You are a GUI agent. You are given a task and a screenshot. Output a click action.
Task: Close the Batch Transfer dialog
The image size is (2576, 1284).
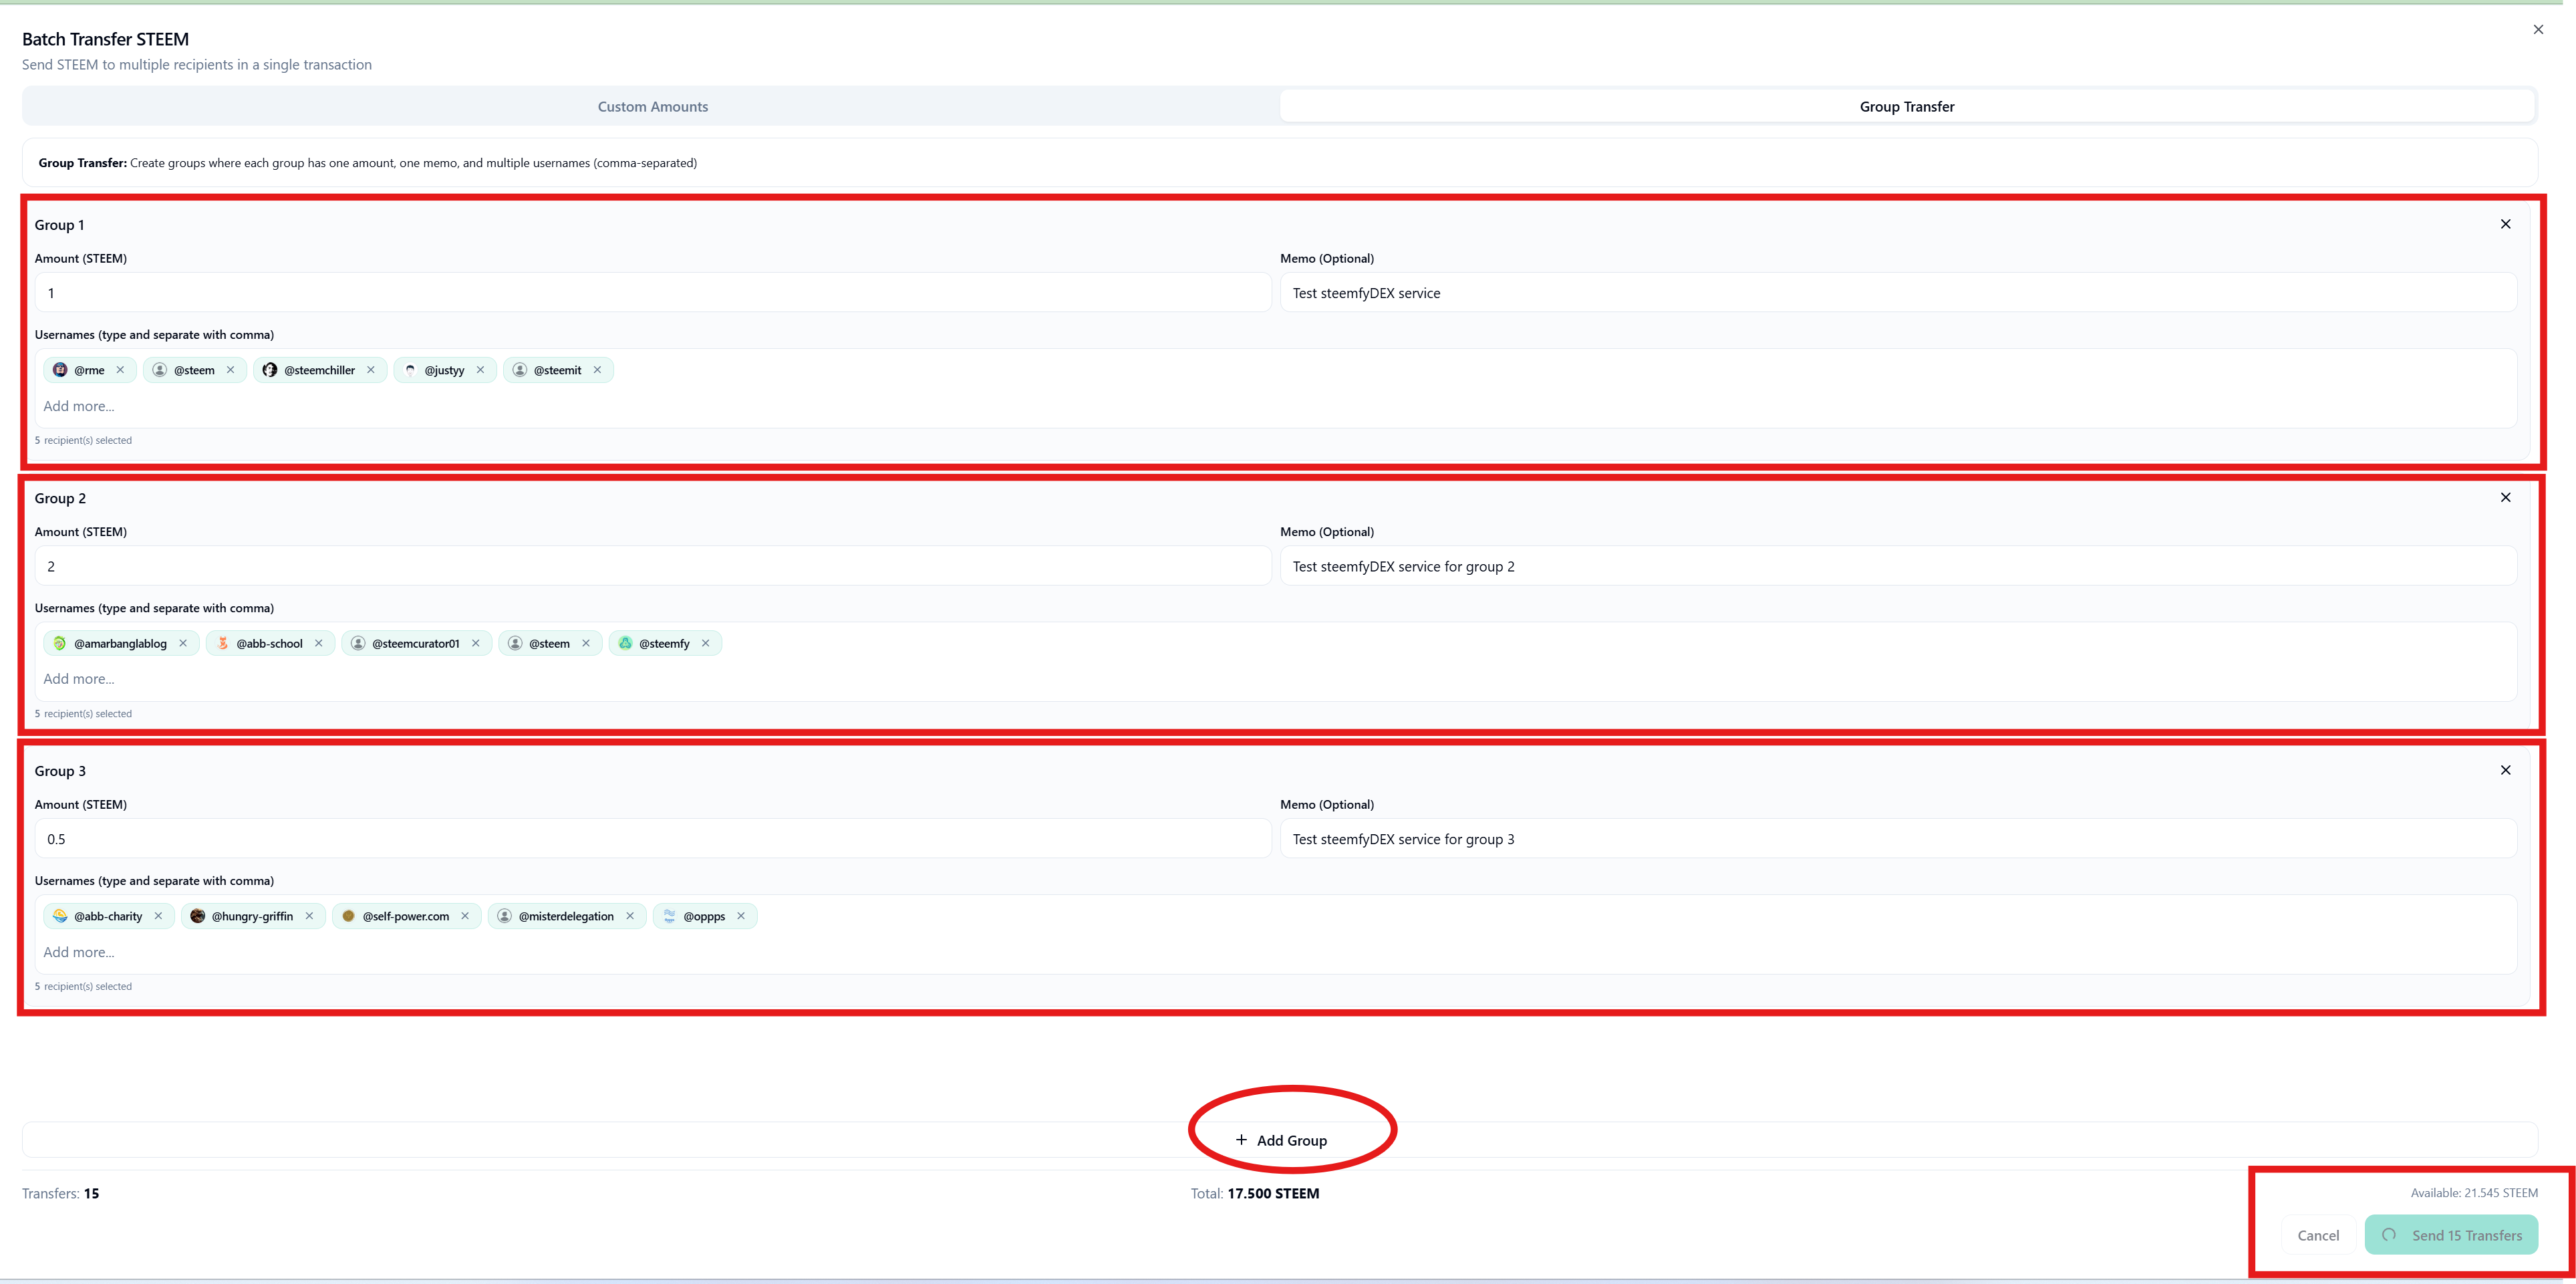(2537, 29)
